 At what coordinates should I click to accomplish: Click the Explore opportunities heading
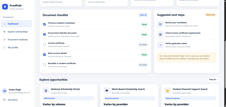(54, 80)
